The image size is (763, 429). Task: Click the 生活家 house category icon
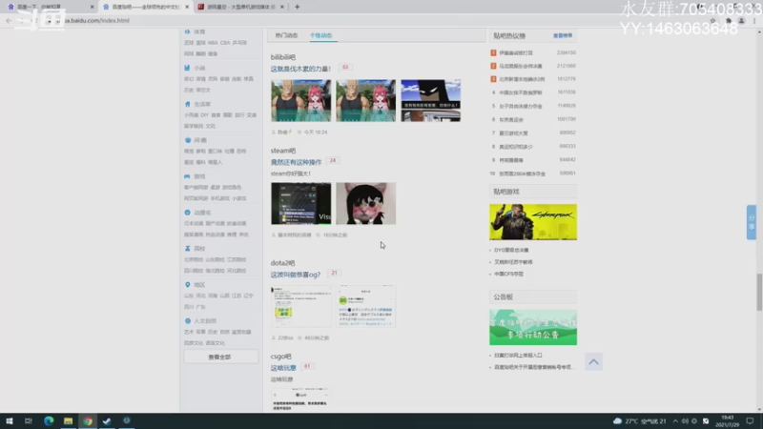tap(187, 104)
